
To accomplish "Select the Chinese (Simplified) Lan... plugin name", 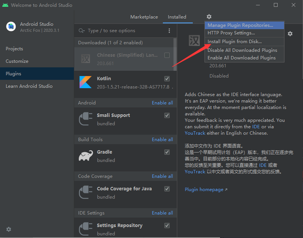I will pos(127,55).
